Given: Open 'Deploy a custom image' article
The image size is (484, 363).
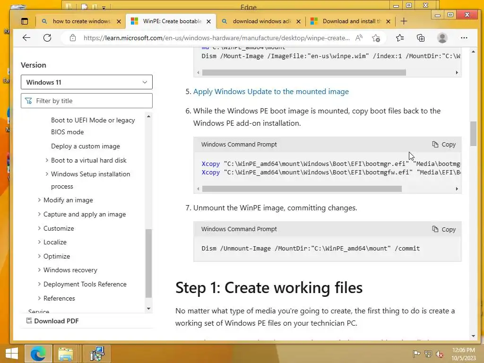Looking at the screenshot, I should (86, 146).
